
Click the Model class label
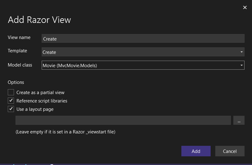(20, 65)
